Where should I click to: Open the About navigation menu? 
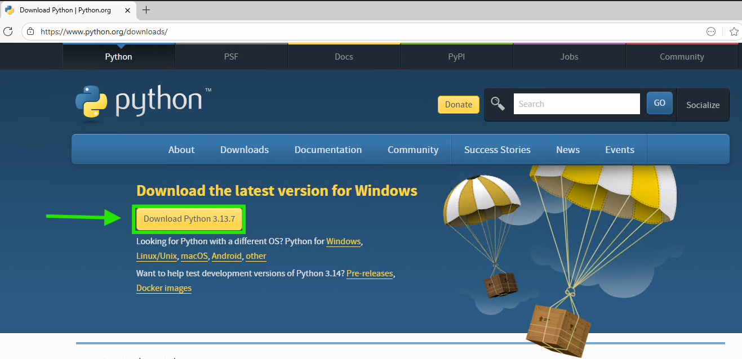[x=181, y=150]
